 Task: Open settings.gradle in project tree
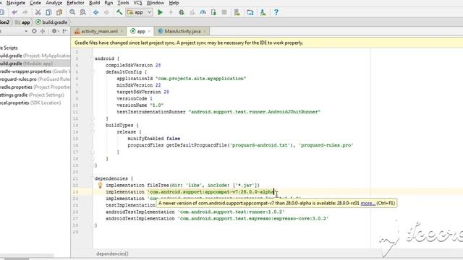point(32,95)
